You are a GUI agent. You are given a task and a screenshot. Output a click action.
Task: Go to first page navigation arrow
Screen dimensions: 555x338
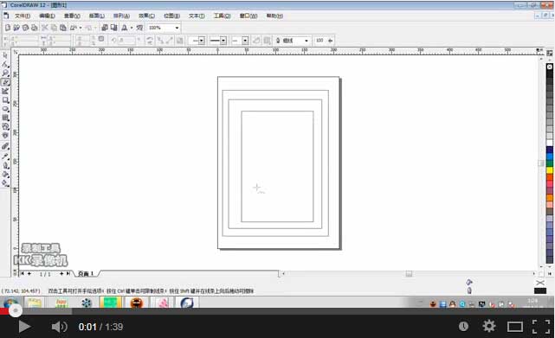pyautogui.click(x=22, y=274)
